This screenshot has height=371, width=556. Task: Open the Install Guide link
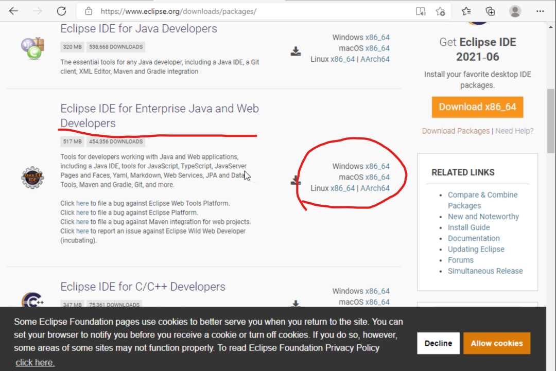pyautogui.click(x=469, y=227)
